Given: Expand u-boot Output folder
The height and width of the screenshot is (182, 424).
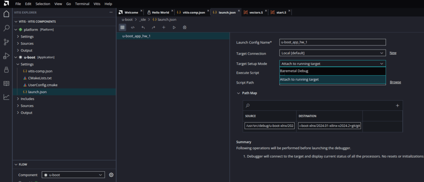Looking at the screenshot, I should 18,113.
